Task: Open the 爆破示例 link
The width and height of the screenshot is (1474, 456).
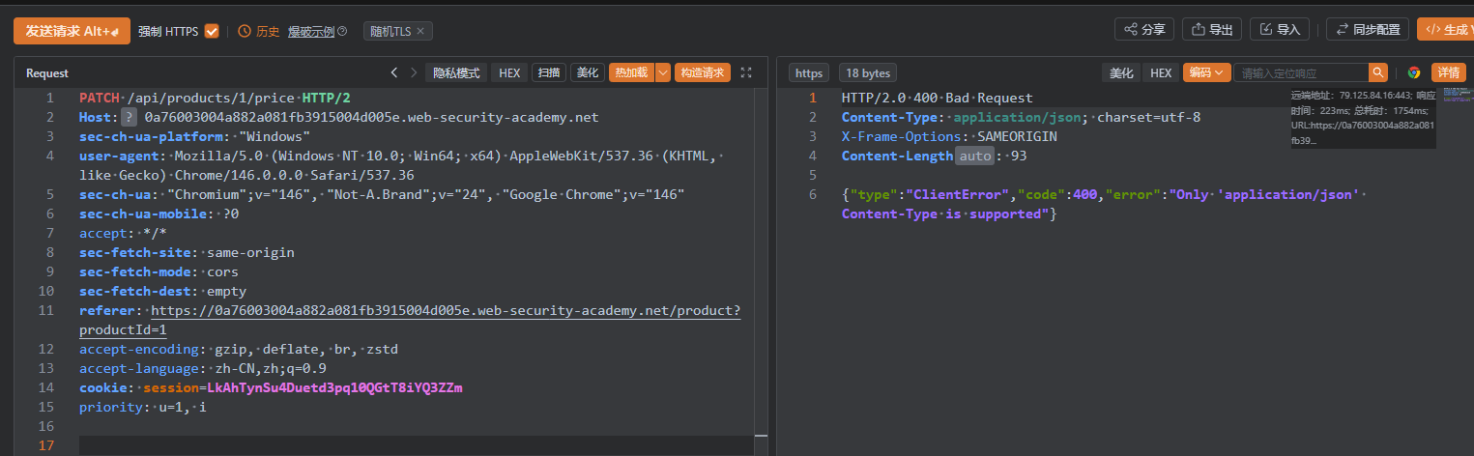Action: pyautogui.click(x=310, y=31)
